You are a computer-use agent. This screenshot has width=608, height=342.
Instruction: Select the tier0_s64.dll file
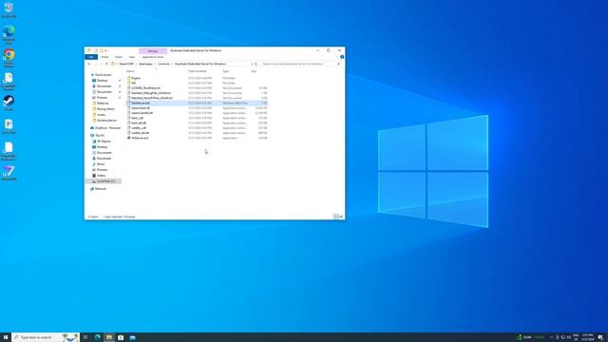pyautogui.click(x=137, y=123)
